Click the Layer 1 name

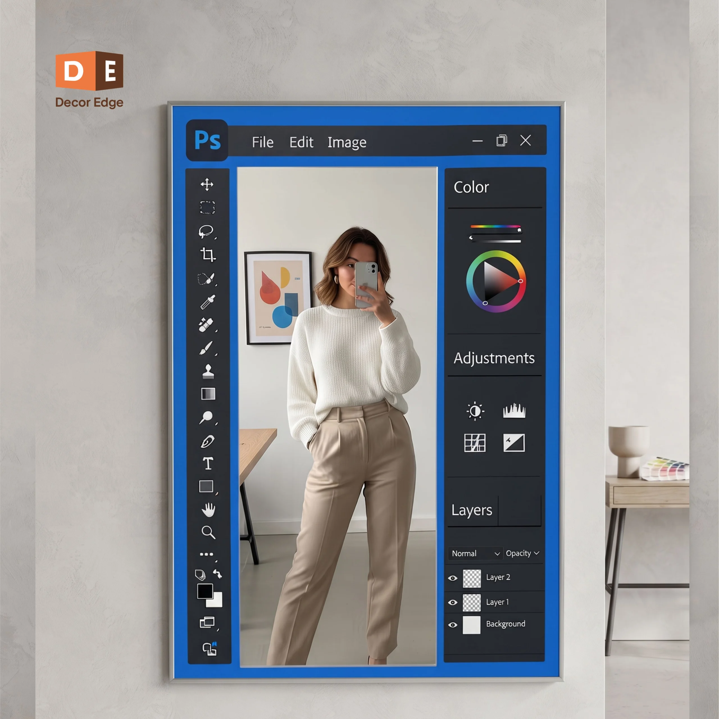tap(497, 602)
